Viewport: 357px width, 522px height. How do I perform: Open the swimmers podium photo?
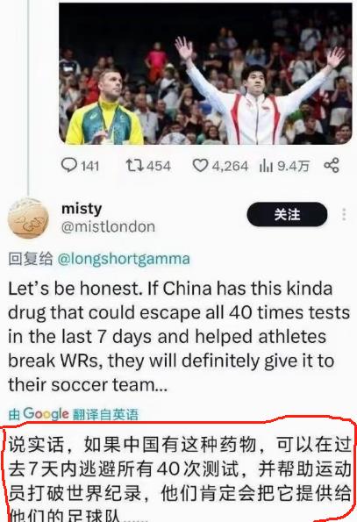205,73
